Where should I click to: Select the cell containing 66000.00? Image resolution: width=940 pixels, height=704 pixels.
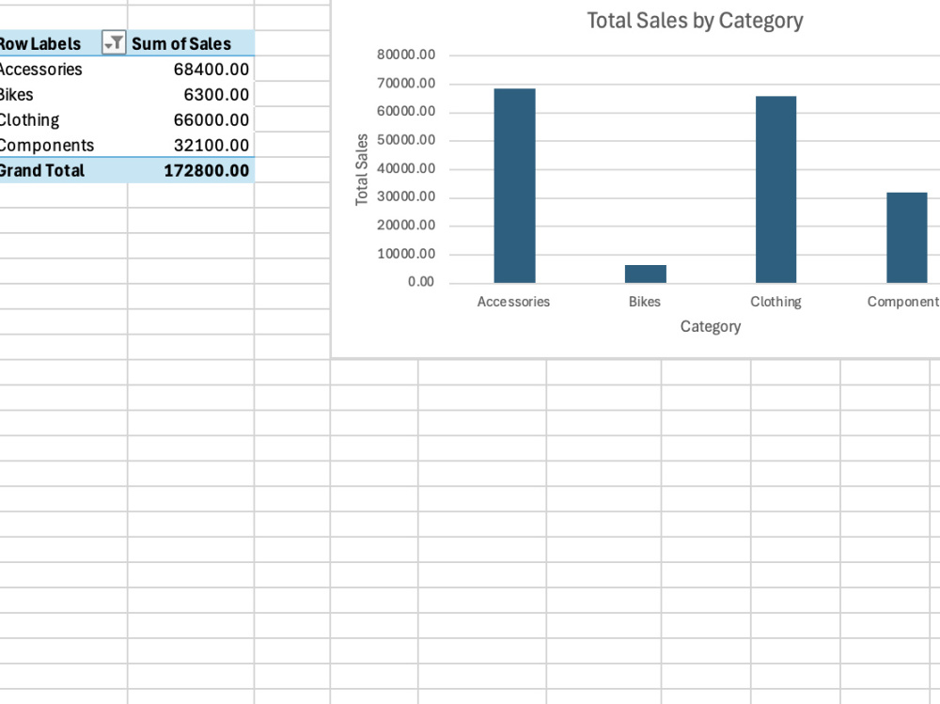pos(191,120)
